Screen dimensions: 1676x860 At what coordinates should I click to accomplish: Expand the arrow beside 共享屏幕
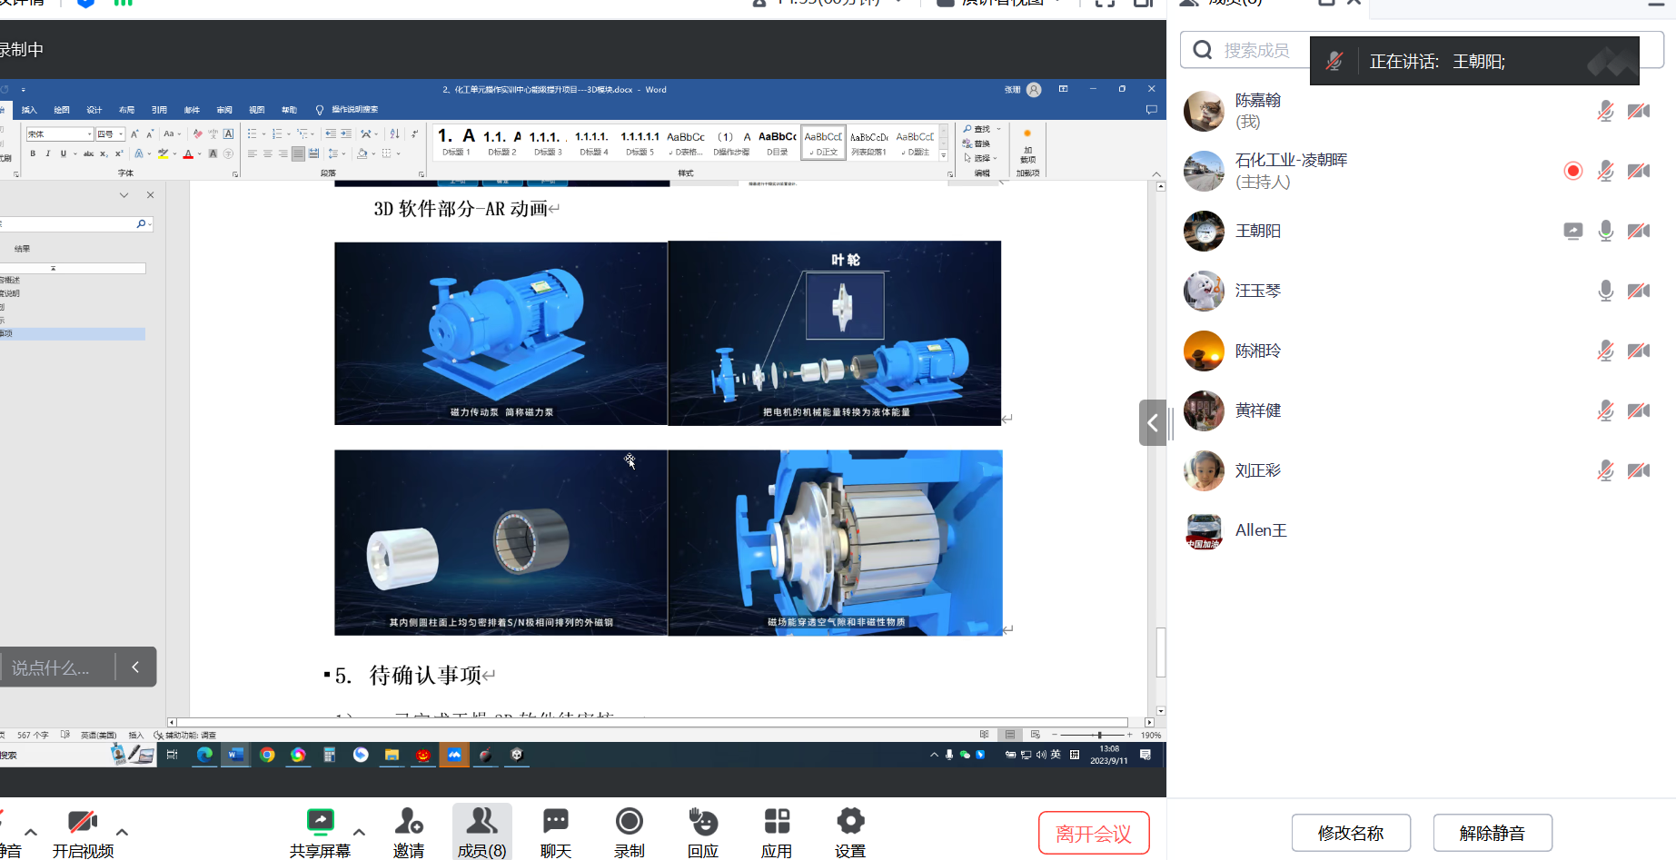pos(359,832)
